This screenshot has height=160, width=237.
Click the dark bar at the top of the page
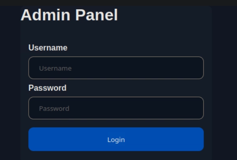pos(118,3)
